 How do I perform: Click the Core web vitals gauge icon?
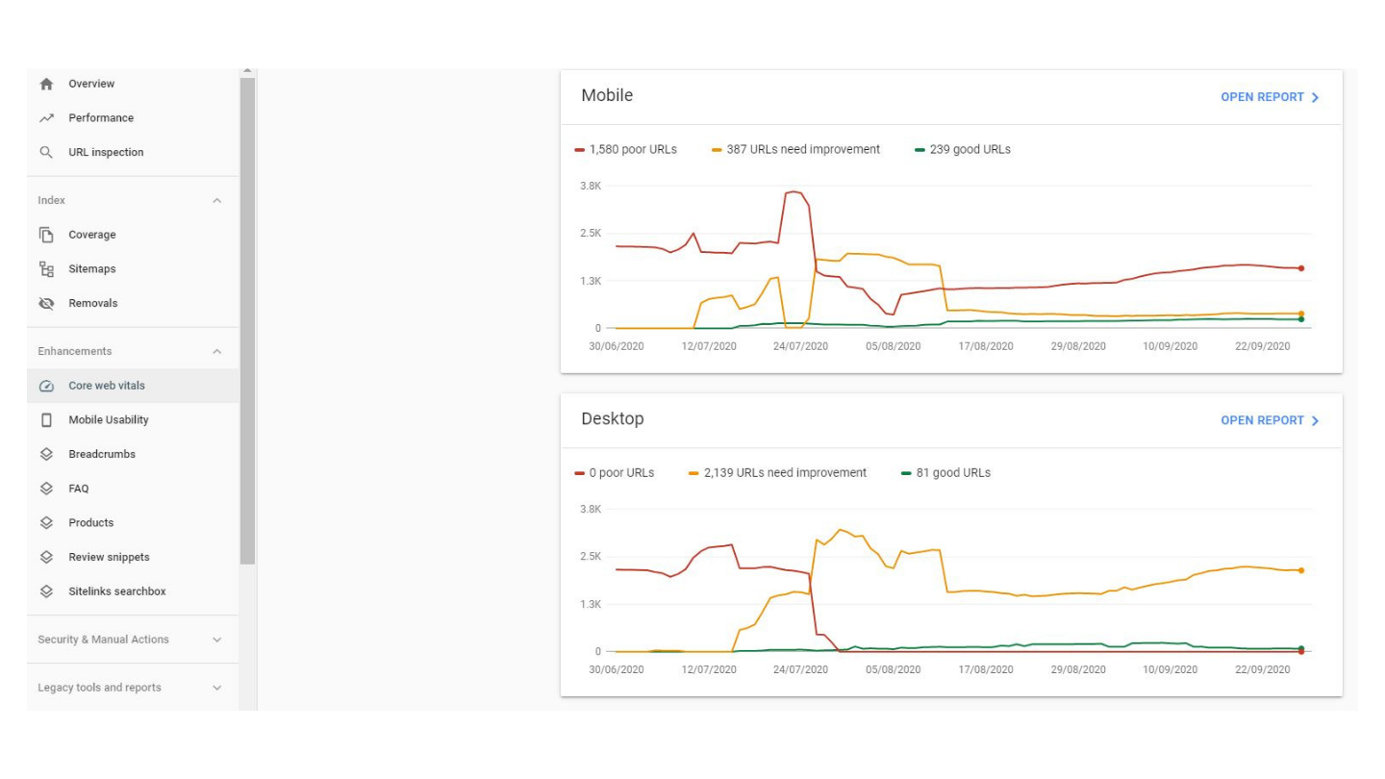(x=46, y=386)
